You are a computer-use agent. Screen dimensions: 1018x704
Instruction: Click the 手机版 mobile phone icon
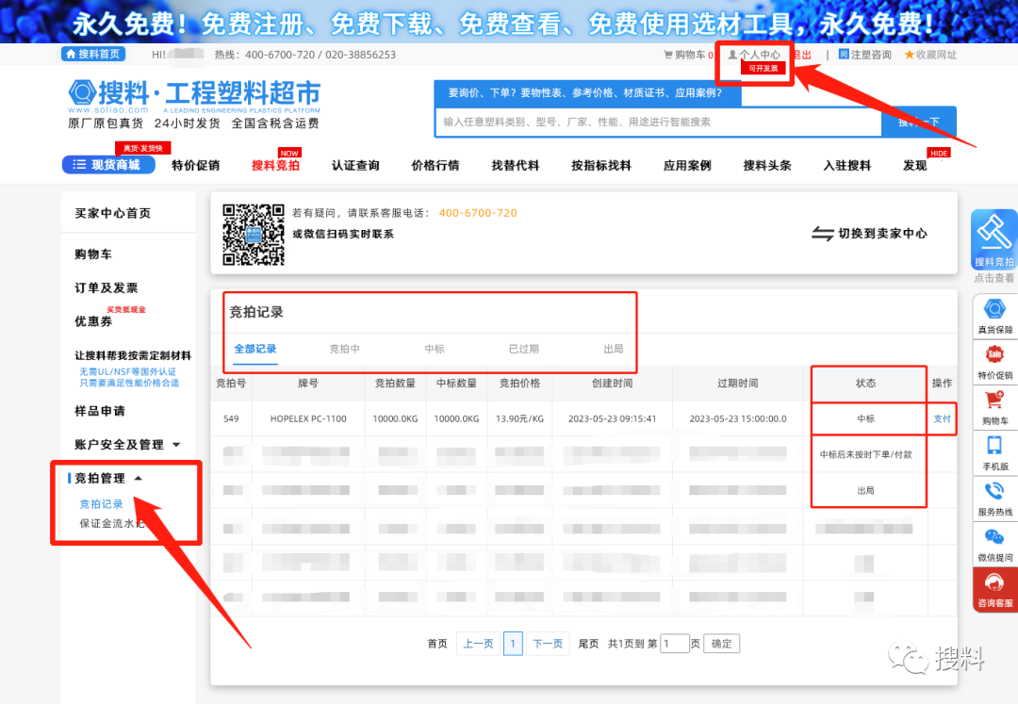pos(994,446)
